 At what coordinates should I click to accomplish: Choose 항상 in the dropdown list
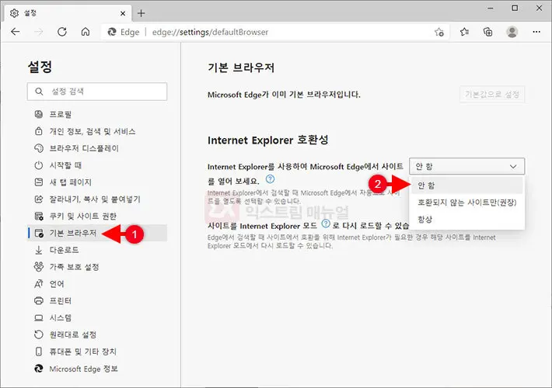tap(466, 220)
